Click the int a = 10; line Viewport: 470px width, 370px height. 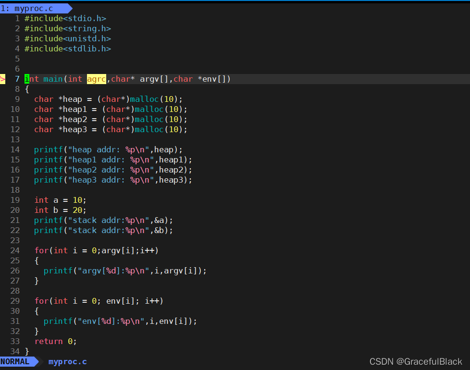(x=60, y=200)
